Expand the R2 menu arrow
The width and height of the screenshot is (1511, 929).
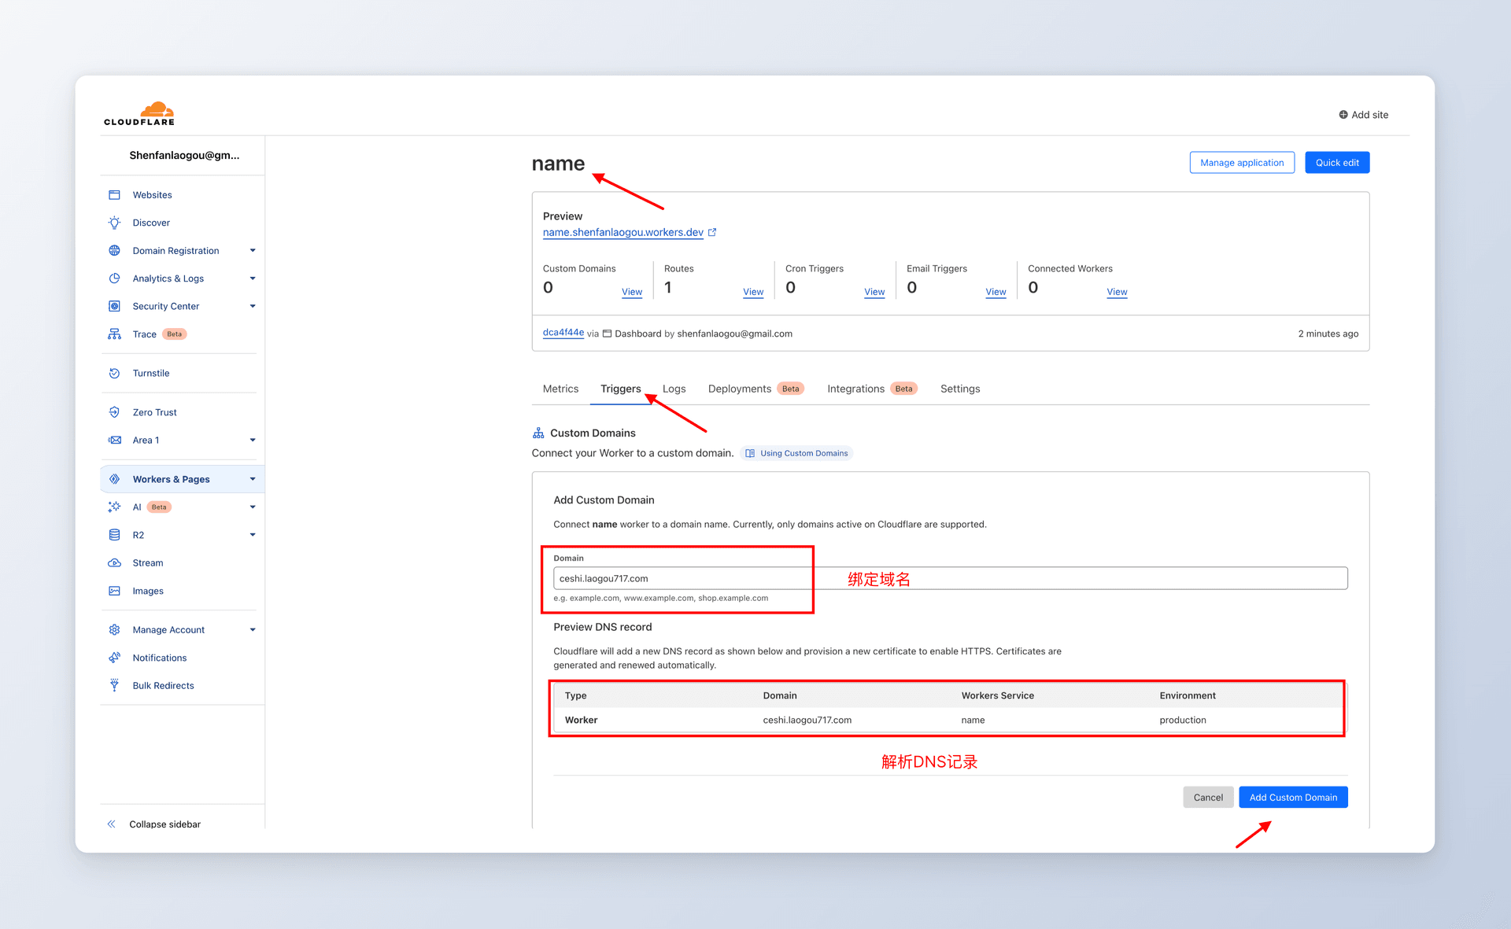pos(253,535)
